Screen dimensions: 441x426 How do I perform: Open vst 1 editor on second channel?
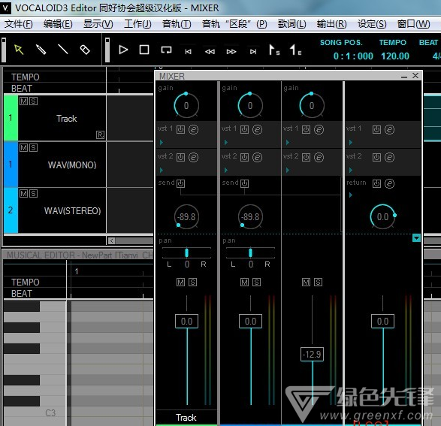click(257, 130)
